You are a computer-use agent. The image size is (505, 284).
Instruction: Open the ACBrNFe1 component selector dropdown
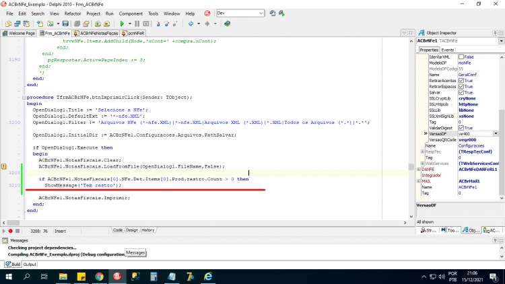click(502, 41)
